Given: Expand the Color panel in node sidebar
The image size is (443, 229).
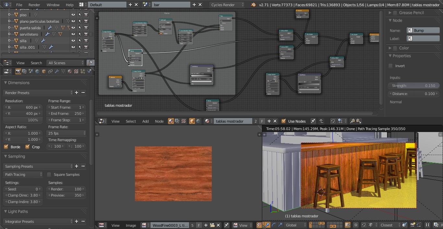Looking at the screenshot, I should (390, 48).
